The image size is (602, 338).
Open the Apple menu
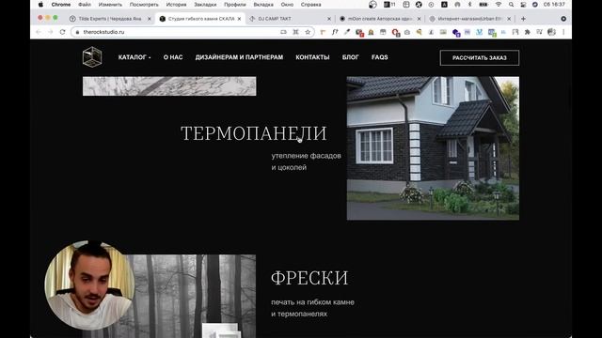(40, 5)
